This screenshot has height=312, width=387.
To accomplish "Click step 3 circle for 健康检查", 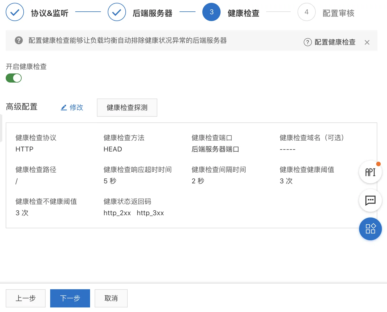I will [x=211, y=12].
